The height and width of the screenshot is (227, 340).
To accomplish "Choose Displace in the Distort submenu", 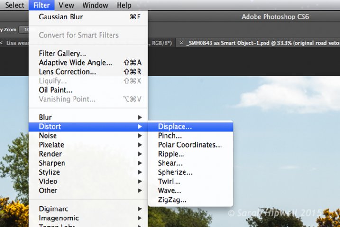I will tap(175, 127).
